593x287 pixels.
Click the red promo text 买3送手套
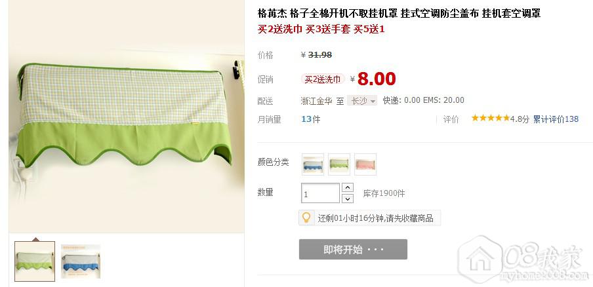(328, 29)
